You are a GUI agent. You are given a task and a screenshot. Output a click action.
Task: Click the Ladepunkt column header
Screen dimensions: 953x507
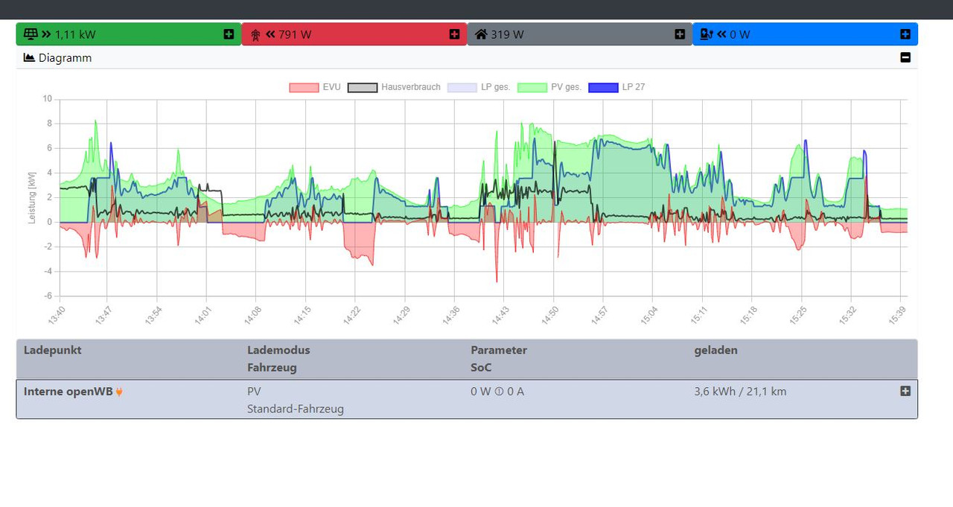[53, 350]
